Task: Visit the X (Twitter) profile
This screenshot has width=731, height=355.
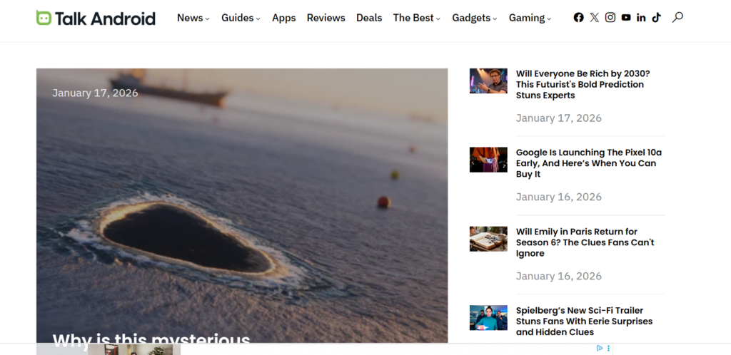Action: [595, 18]
